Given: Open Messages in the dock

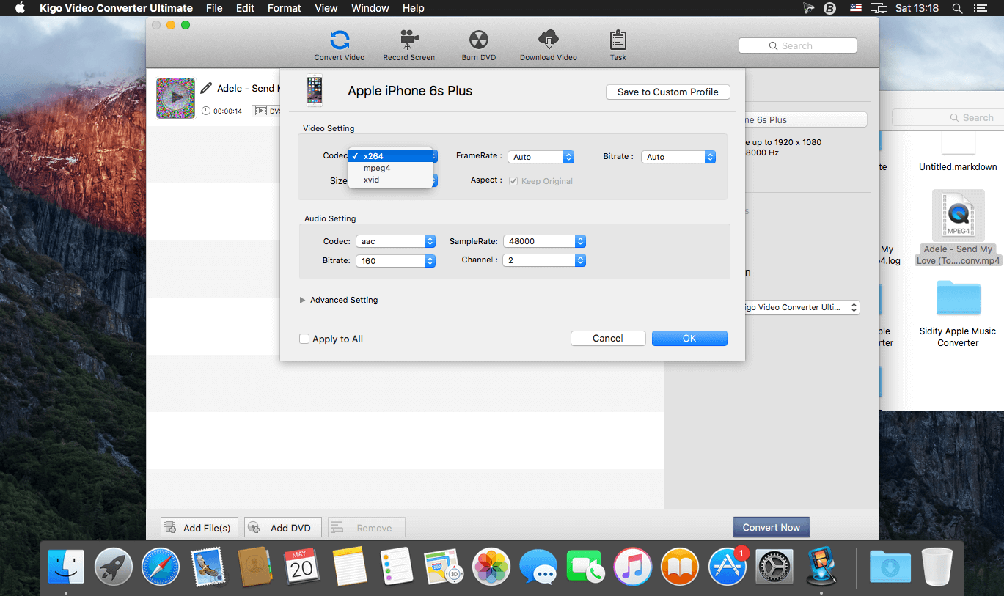Looking at the screenshot, I should click(x=538, y=567).
